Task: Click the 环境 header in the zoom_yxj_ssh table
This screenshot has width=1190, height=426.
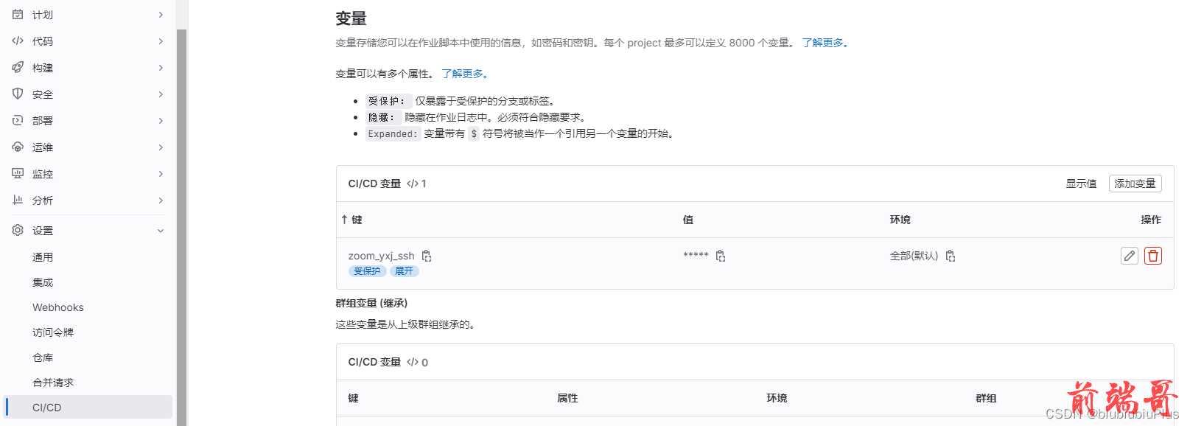Action: 900,220
